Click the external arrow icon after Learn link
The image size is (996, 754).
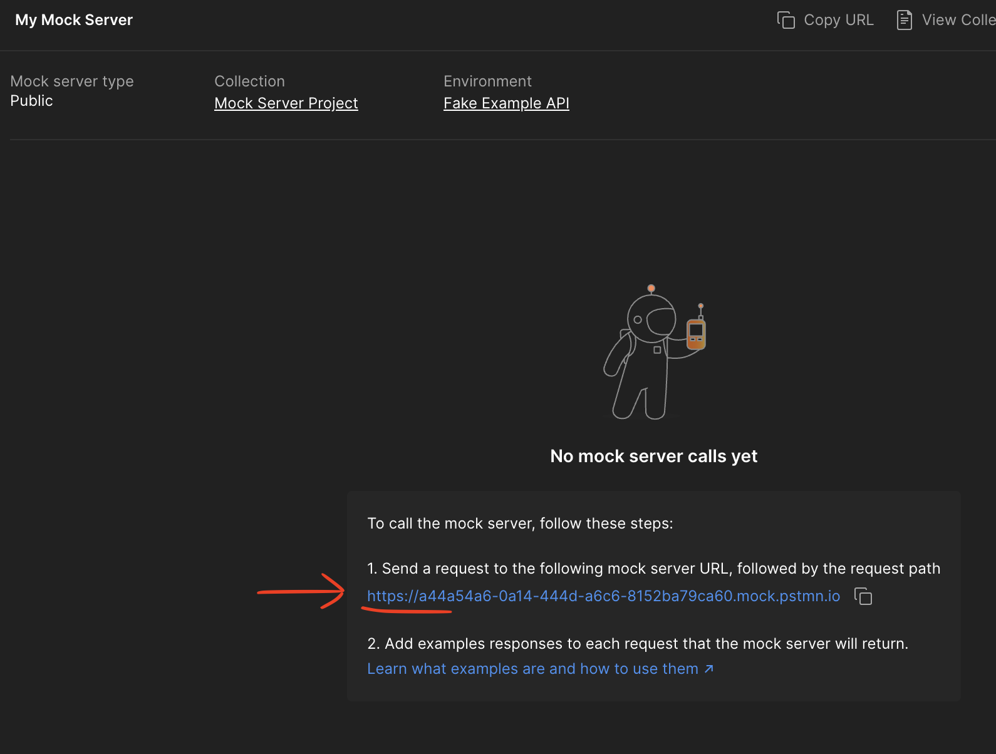point(709,669)
